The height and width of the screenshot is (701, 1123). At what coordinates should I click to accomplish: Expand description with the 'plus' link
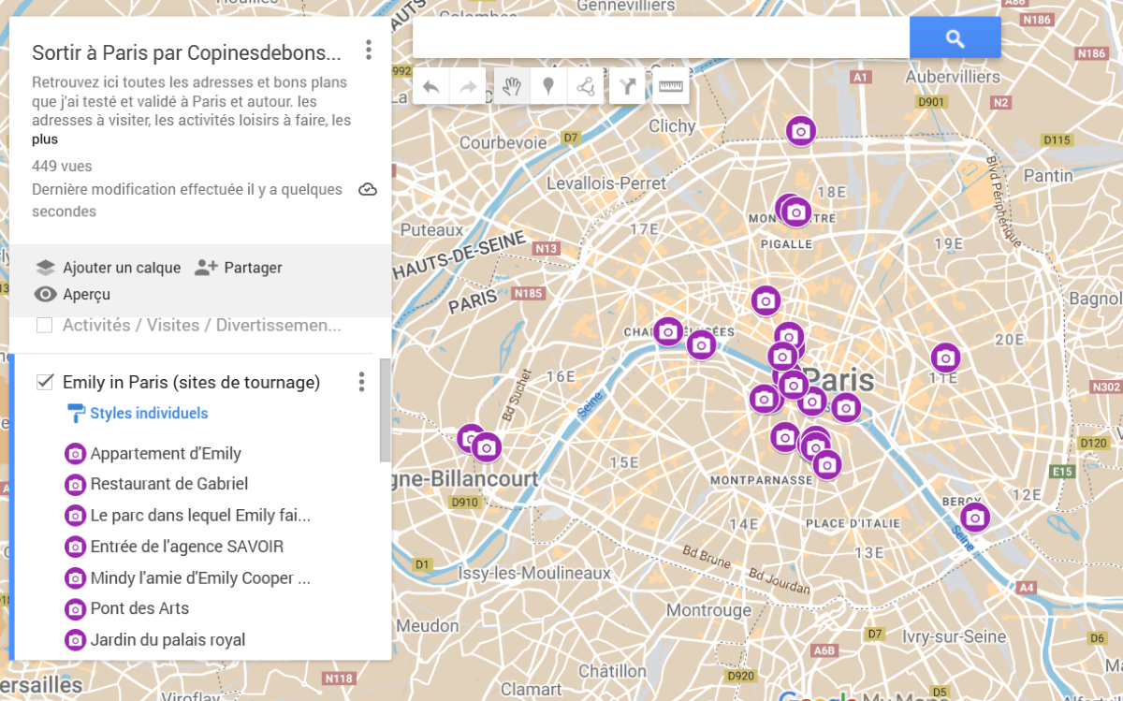[x=44, y=139]
